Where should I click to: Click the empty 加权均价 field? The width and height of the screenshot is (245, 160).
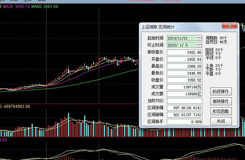click(x=184, y=101)
